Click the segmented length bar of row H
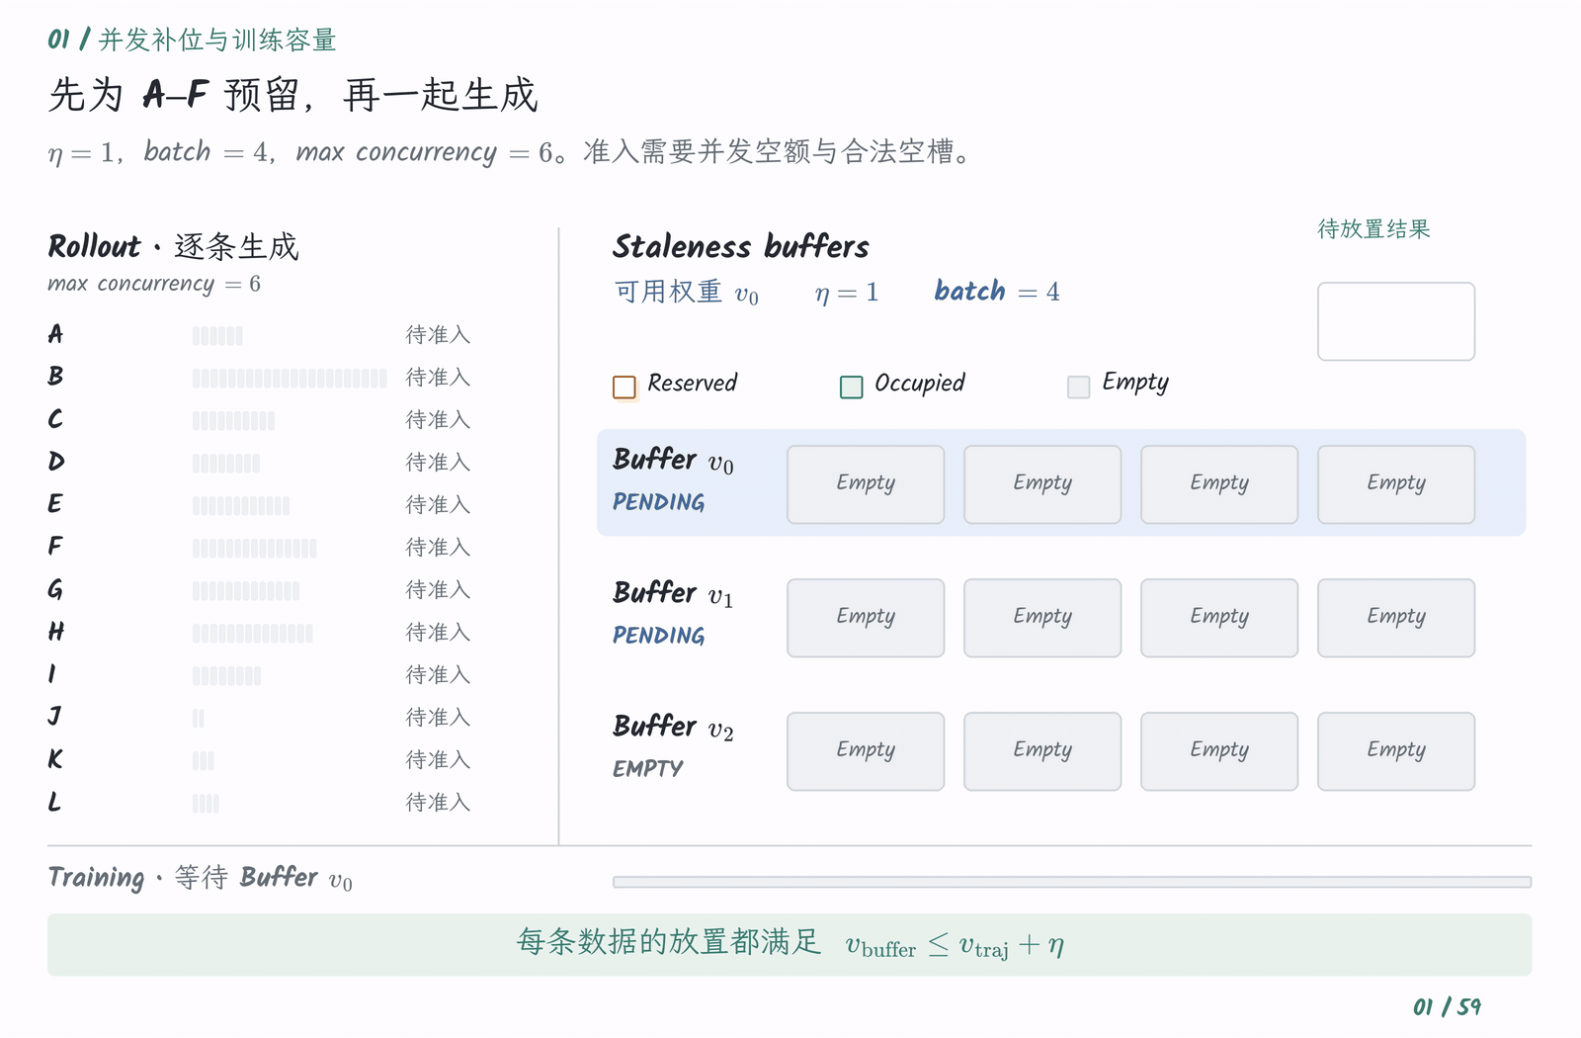The image size is (1581, 1038). click(253, 634)
